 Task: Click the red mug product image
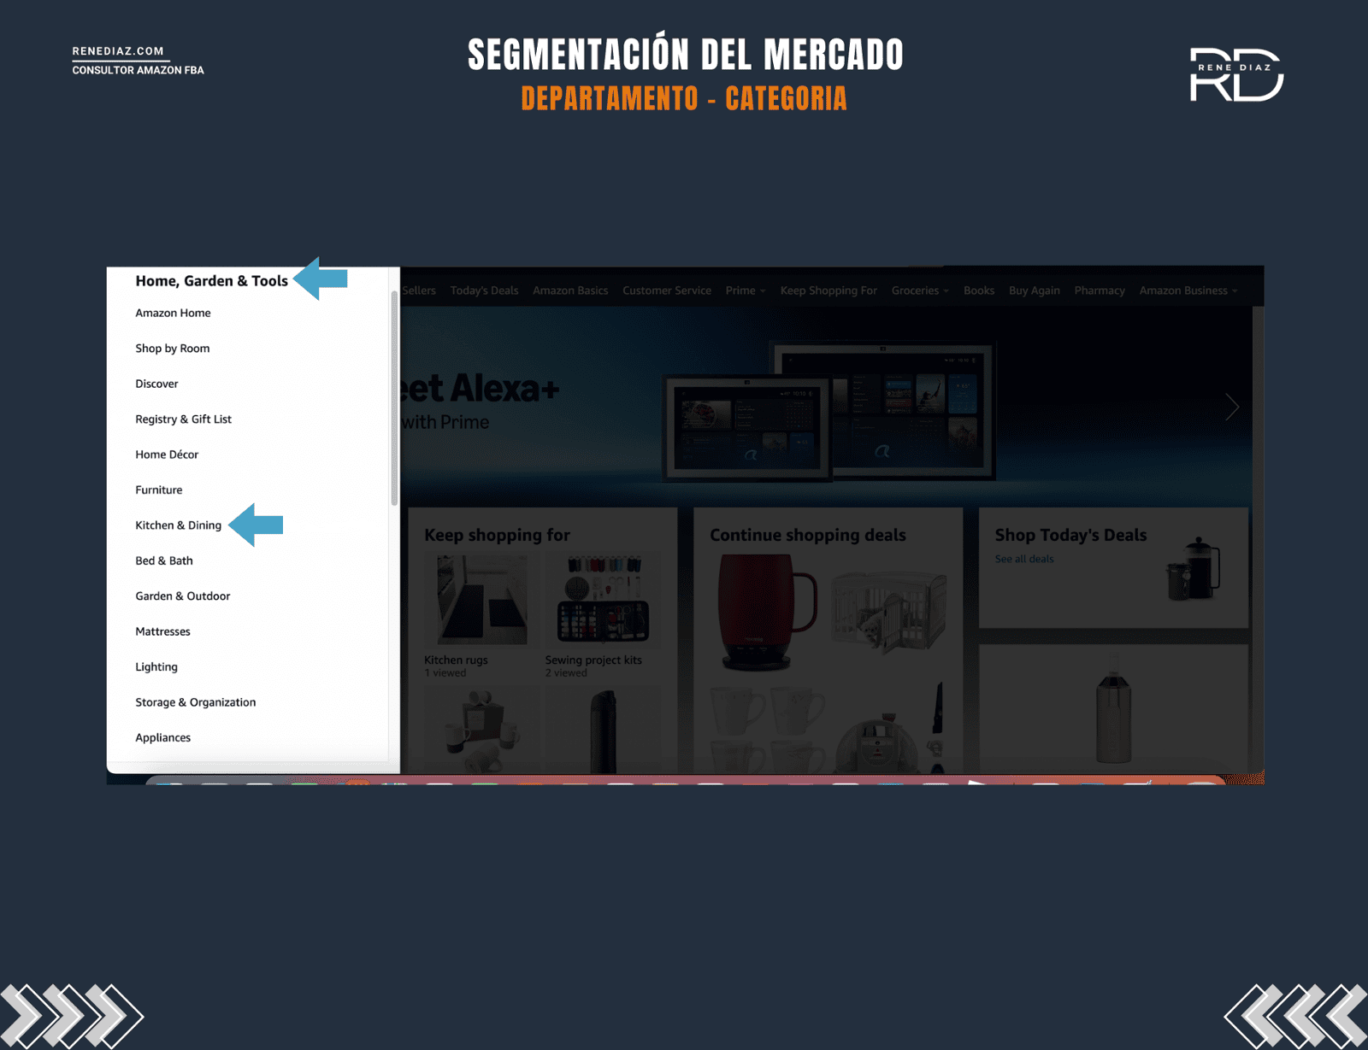pyautogui.click(x=765, y=611)
